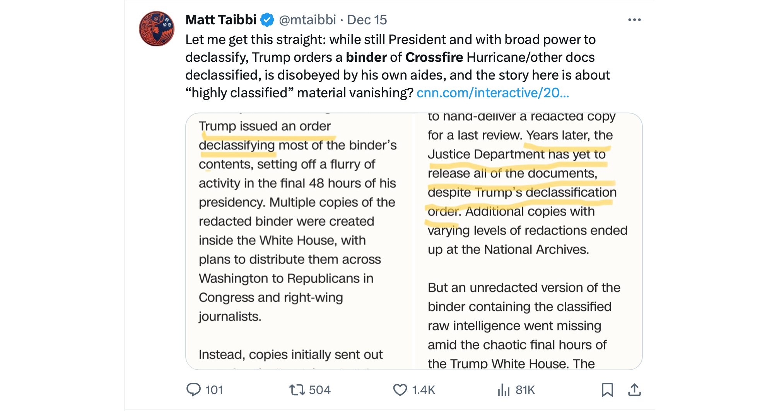The width and height of the screenshot is (779, 411).
Task: Expand the highlighted article screenshot image
Action: click(x=414, y=241)
